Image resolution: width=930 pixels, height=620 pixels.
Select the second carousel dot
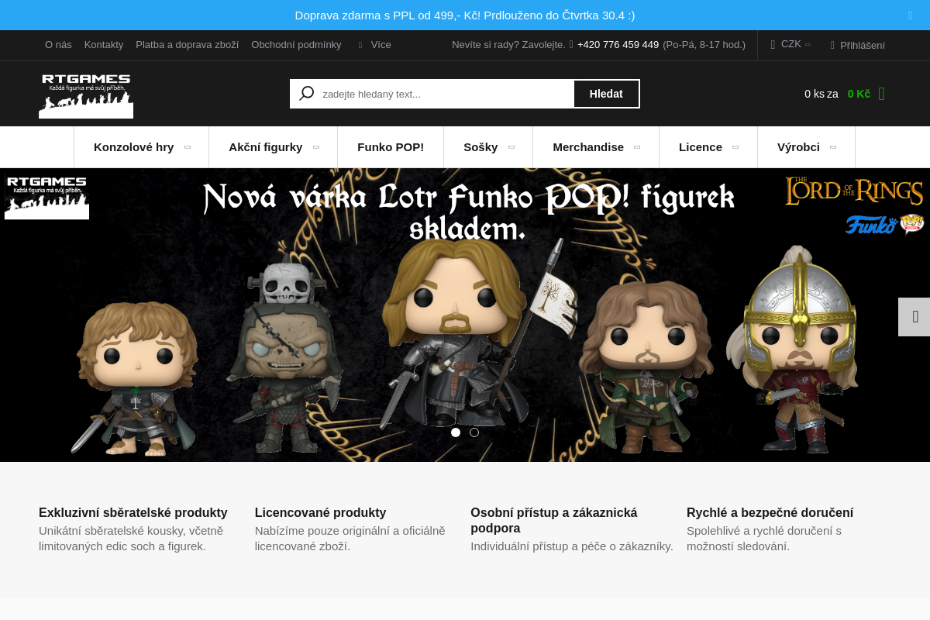(474, 432)
